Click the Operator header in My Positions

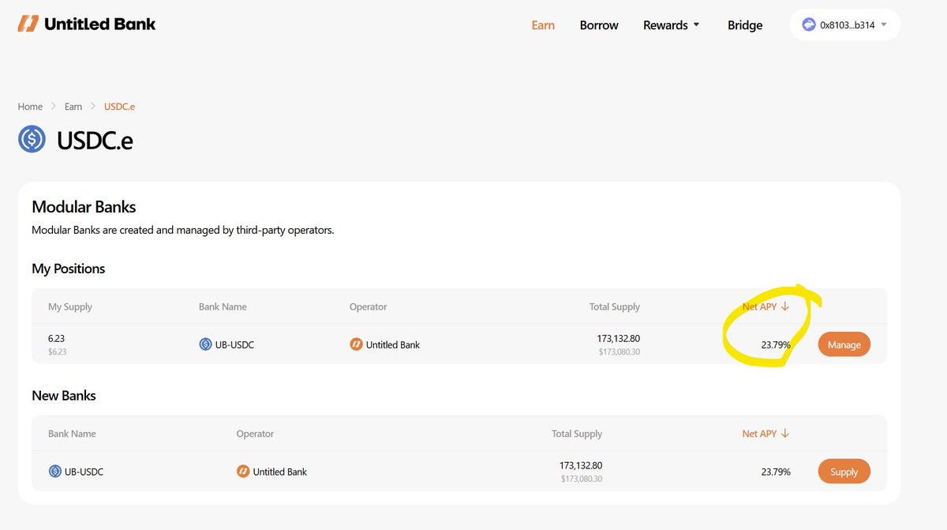coord(368,306)
